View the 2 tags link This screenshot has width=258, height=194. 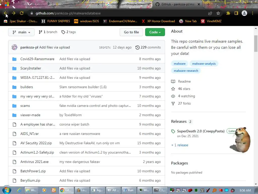[69, 32]
